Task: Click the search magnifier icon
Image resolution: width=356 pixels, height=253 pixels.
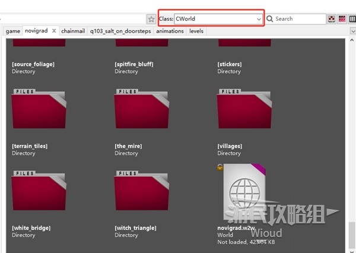Action: (270, 19)
